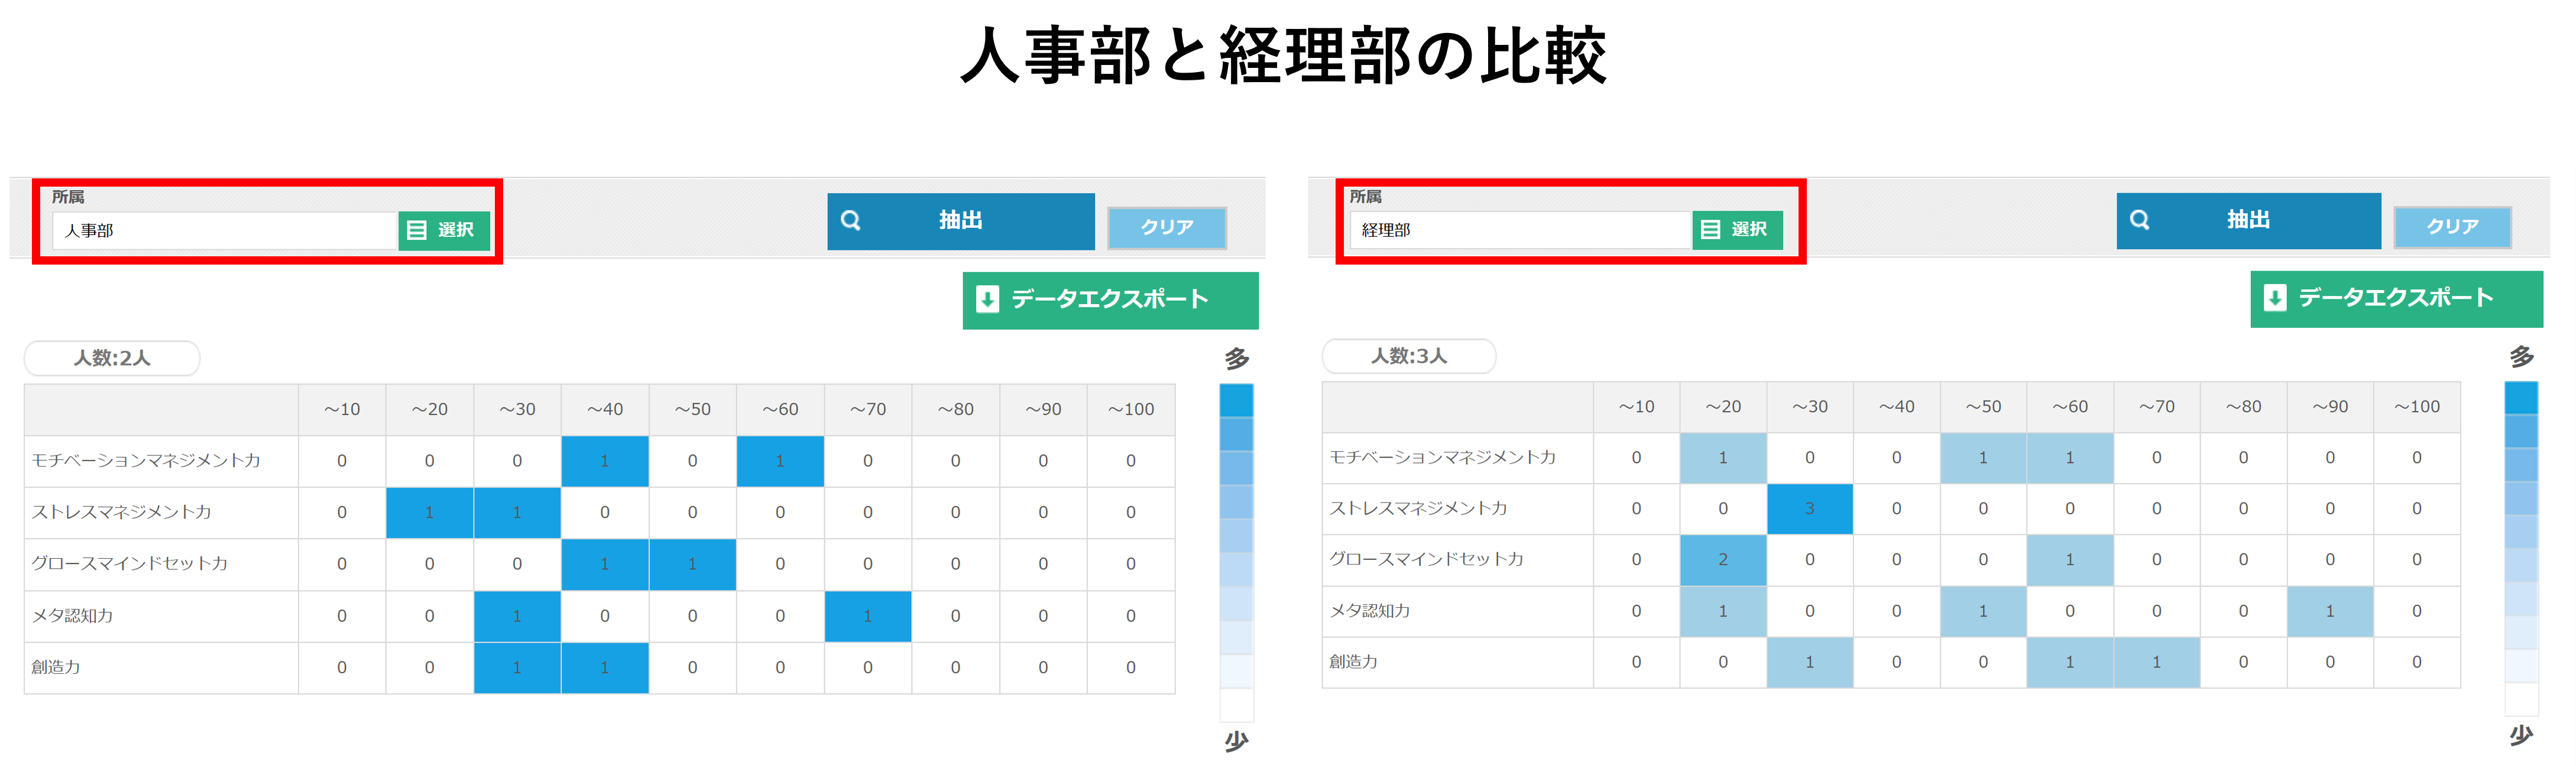This screenshot has width=2576, height=766.
Task: Click 人事部 モチベーションマネジメント力 ~40 cell
Action: click(x=605, y=461)
